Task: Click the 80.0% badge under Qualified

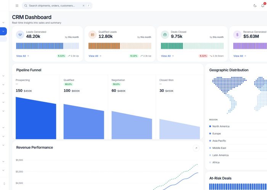Action: point(68,84)
